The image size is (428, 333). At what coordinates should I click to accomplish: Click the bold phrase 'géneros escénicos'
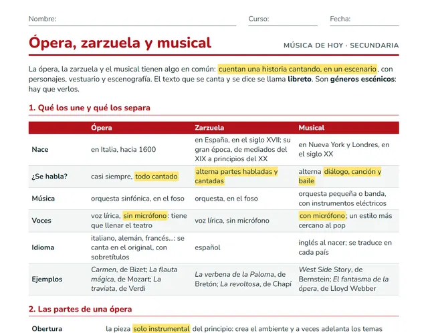pyautogui.click(x=362, y=79)
